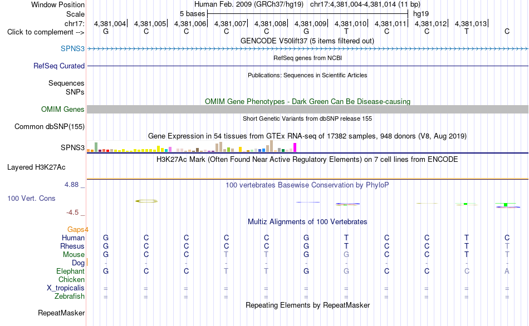Click the olive PhyloP conservation oval marker
The height and width of the screenshot is (326, 529).
tap(146, 201)
